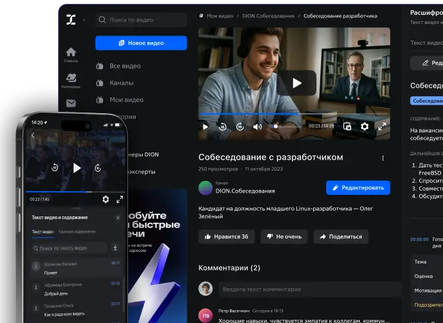This screenshot has height=323, width=443.
Task: Click the Новое видео button
Action: 141,43
